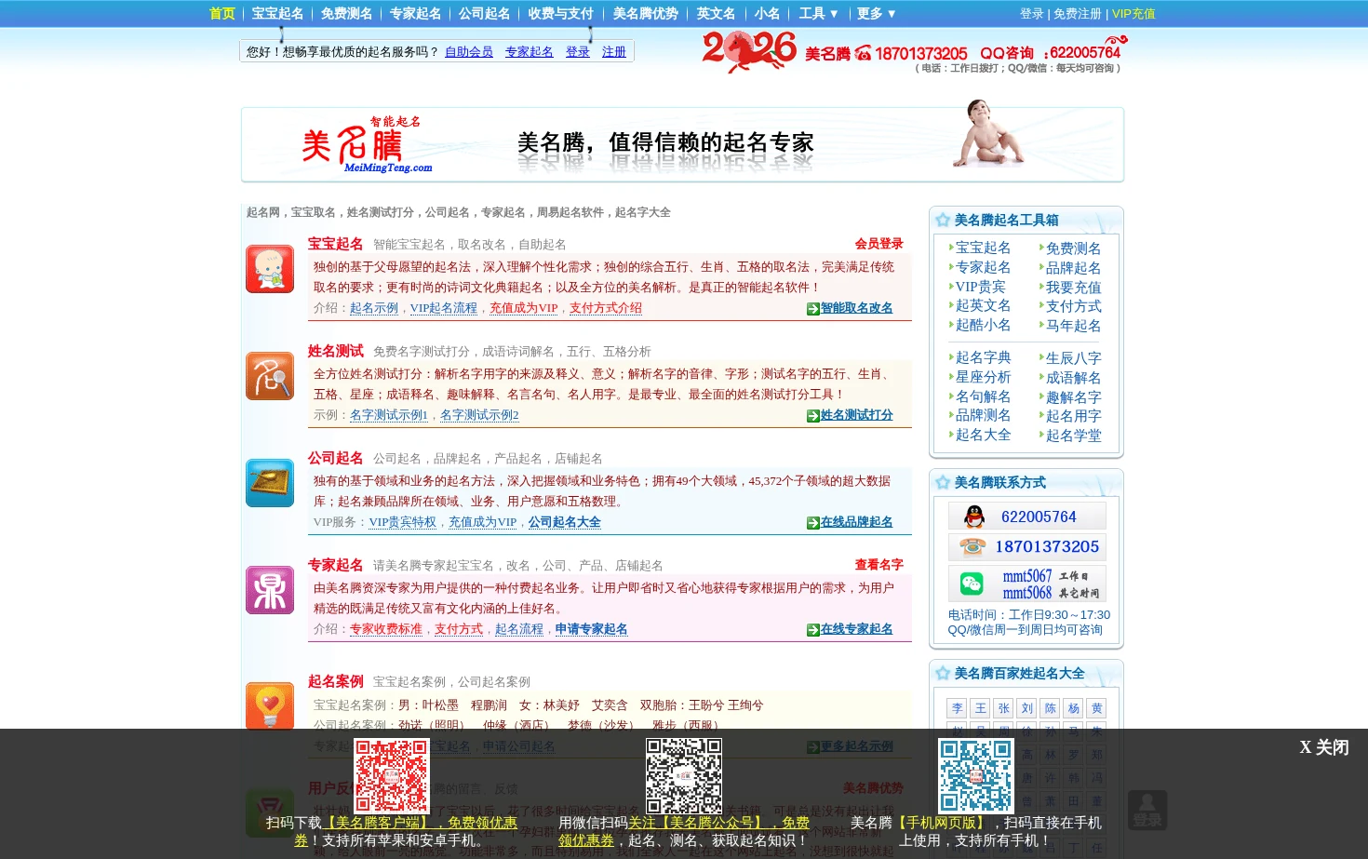Open 美名腾优势 in top navigation
1368x859 pixels.
click(645, 13)
